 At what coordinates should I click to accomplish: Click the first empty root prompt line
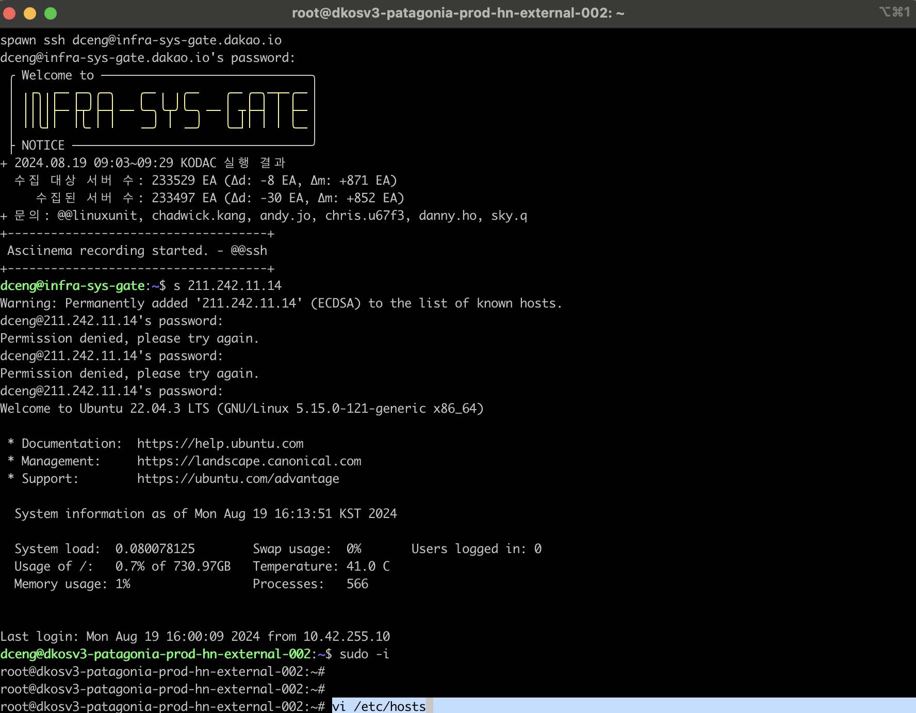point(162,672)
